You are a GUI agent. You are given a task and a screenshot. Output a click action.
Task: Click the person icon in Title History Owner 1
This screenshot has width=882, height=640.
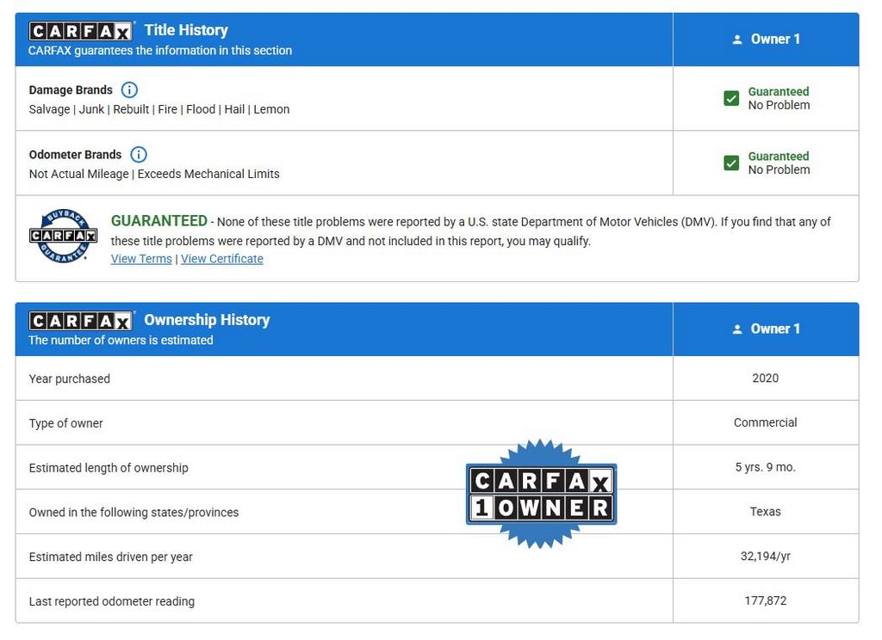pyautogui.click(x=737, y=40)
